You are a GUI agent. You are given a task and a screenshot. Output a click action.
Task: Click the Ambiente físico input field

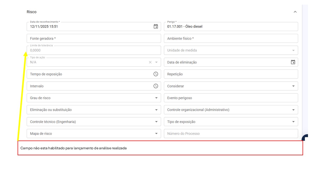point(231,38)
